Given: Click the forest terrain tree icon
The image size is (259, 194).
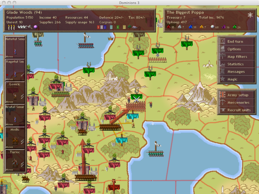Looking at the screenshot, I should tap(130, 27).
